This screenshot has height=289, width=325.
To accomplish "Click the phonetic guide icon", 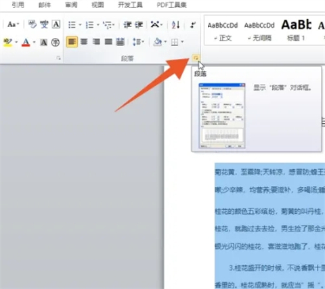I will coord(44,24).
